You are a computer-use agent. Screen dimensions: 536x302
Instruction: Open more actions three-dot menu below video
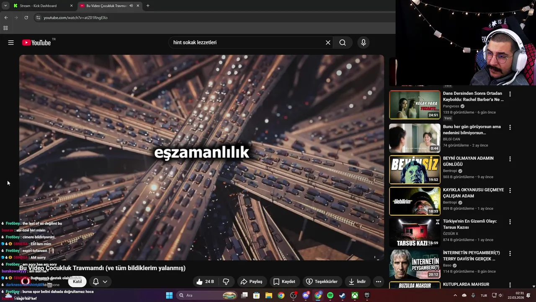[x=378, y=281]
